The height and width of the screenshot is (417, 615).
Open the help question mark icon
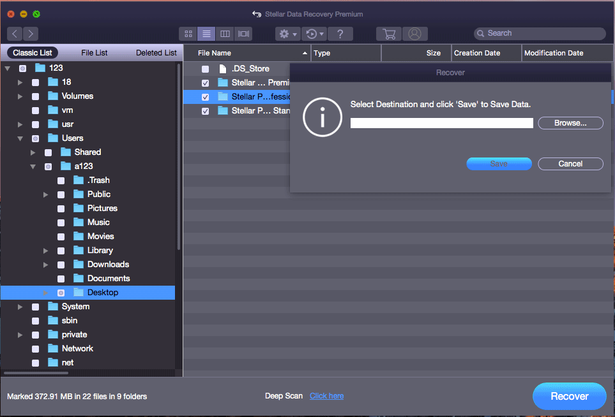point(340,34)
